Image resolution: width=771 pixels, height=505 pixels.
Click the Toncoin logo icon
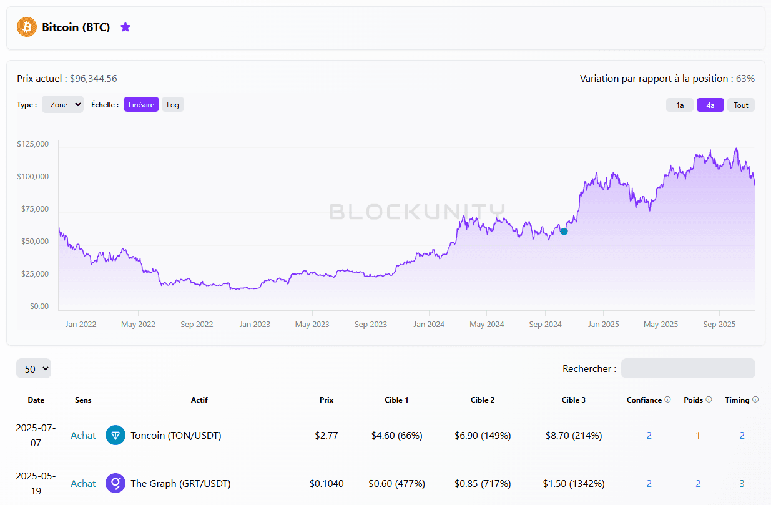[115, 435]
